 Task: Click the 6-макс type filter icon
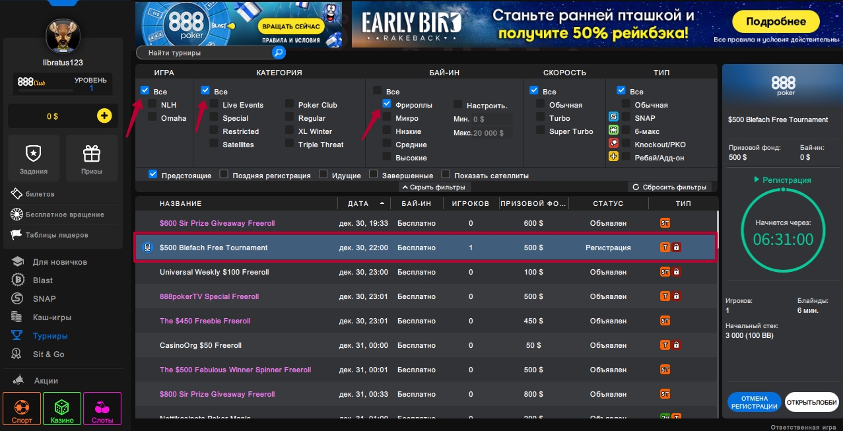(613, 131)
